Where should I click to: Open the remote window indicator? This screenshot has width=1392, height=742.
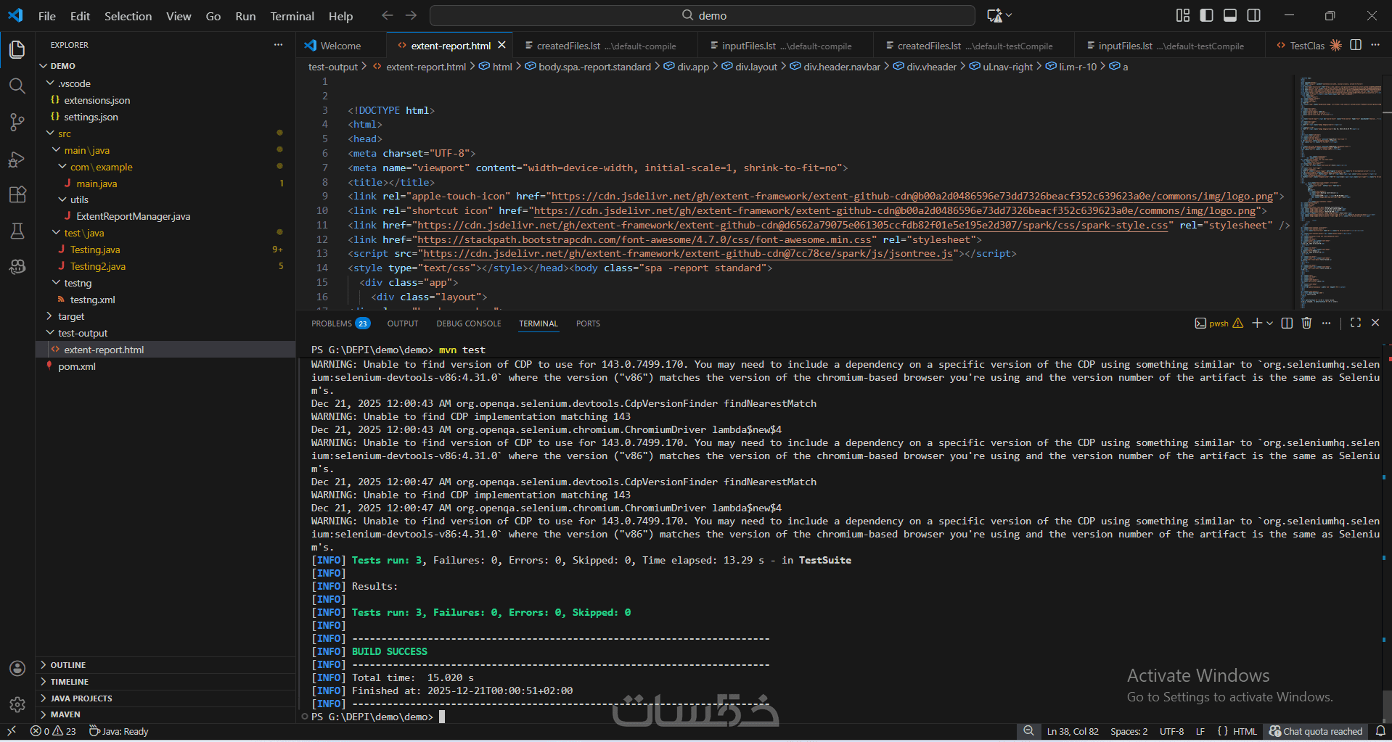[12, 731]
